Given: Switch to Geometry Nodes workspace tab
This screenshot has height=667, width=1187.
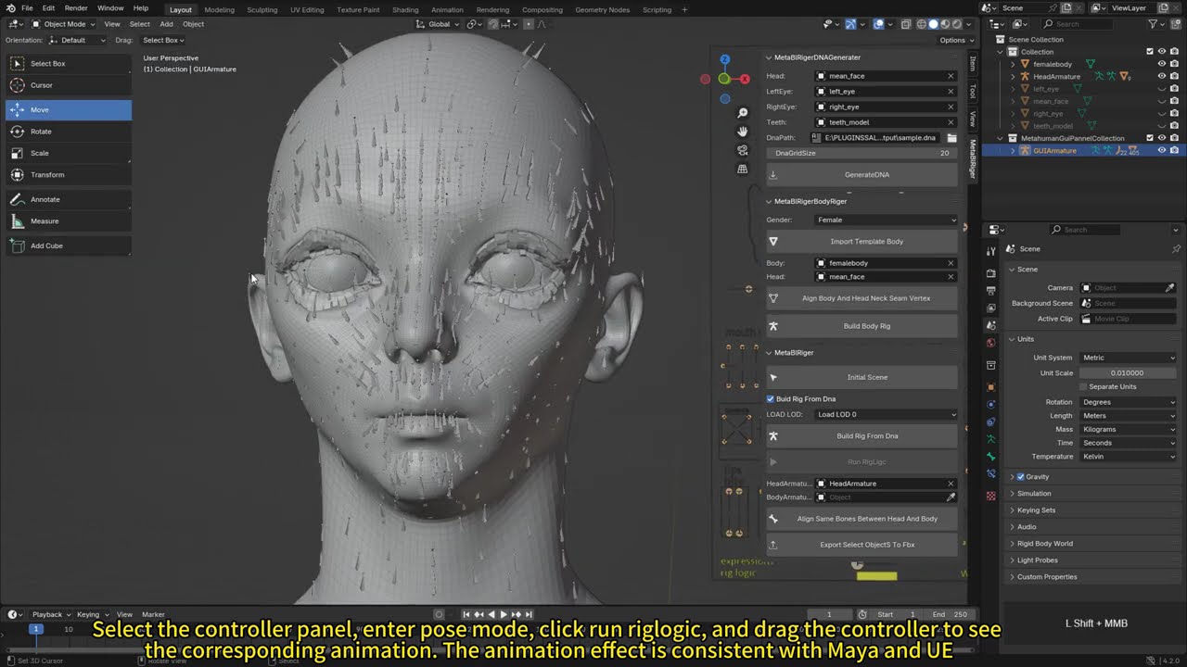Looking at the screenshot, I should tap(602, 9).
